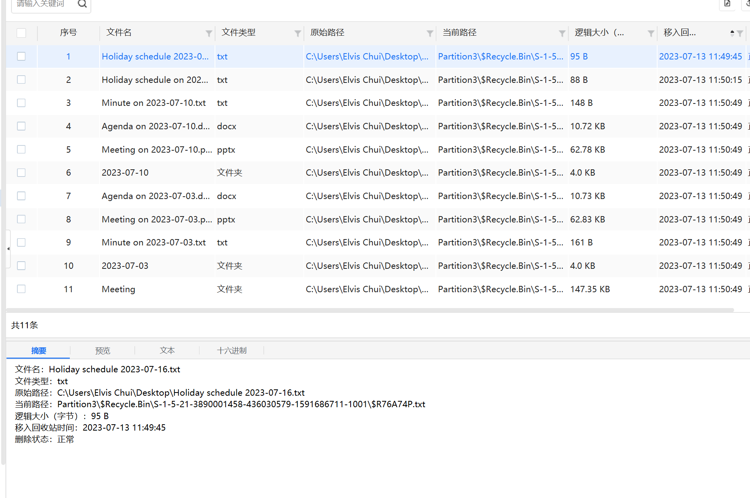
Task: Select Agenda on 2023-07-10.d... file name
Action: tap(155, 126)
